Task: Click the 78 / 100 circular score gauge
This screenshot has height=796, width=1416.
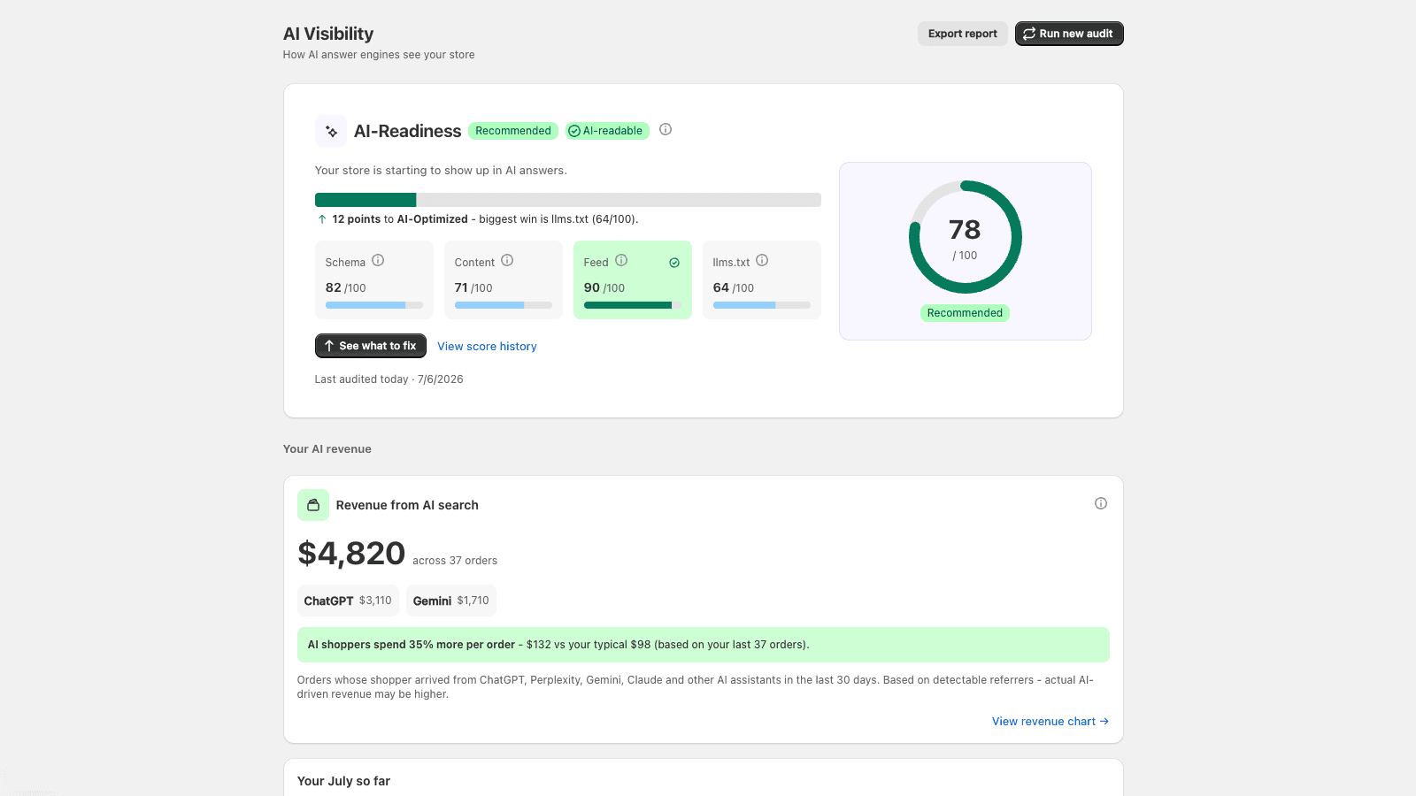Action: (x=966, y=237)
